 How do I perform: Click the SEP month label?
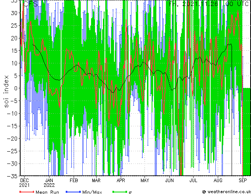243,181
